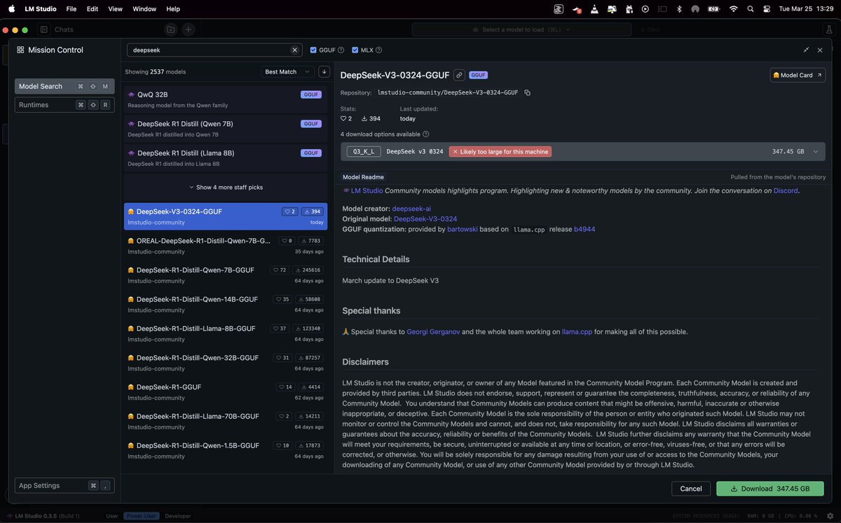This screenshot has height=523, width=841.
Task: Click the GGUF badge beside the model title
Action: 478,75
